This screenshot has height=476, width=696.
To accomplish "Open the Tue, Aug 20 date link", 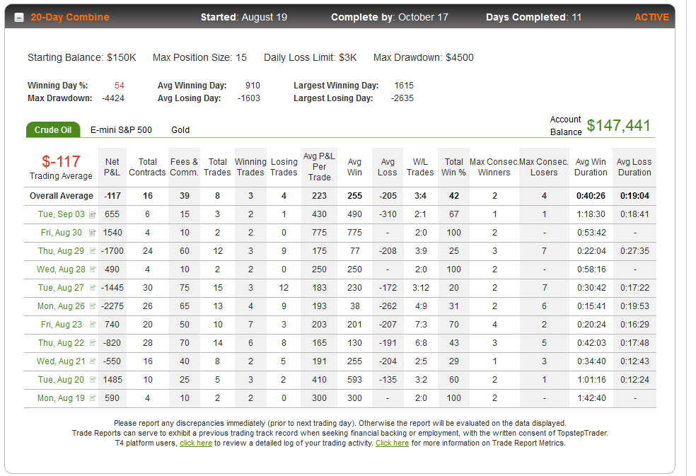I will point(61,380).
